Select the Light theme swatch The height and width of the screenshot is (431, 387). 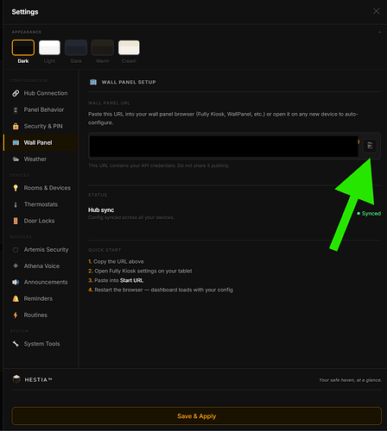pos(49,47)
